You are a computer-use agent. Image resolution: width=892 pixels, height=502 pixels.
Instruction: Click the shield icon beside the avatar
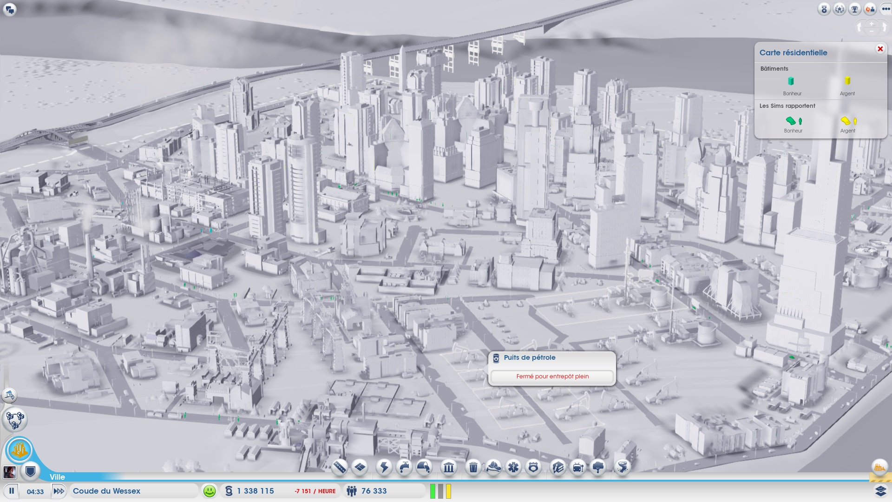[31, 472]
